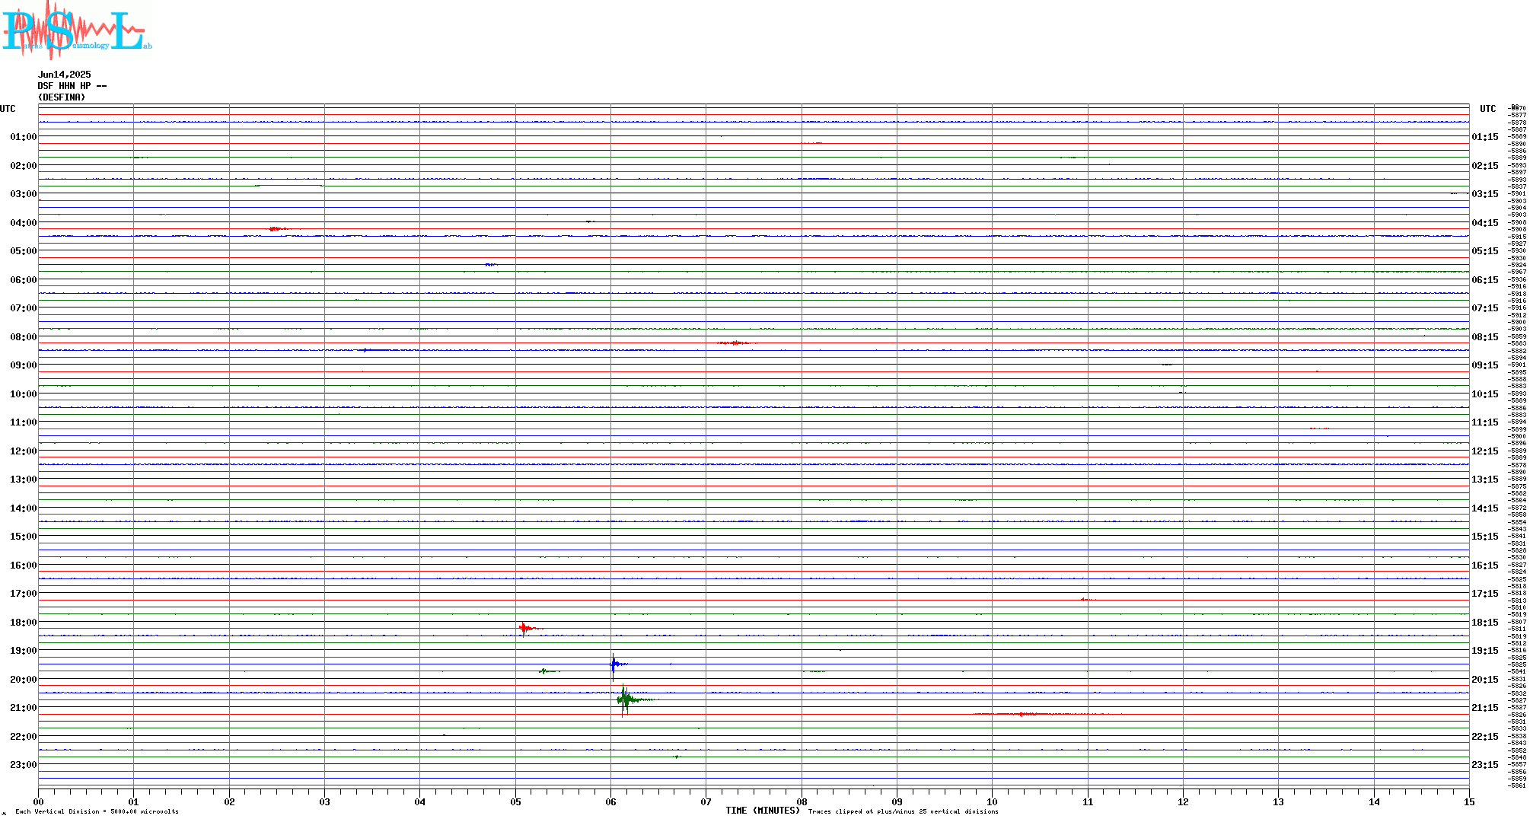Click the 19:15 time label
Image resolution: width=1530 pixels, height=822 pixels.
pyautogui.click(x=1485, y=651)
